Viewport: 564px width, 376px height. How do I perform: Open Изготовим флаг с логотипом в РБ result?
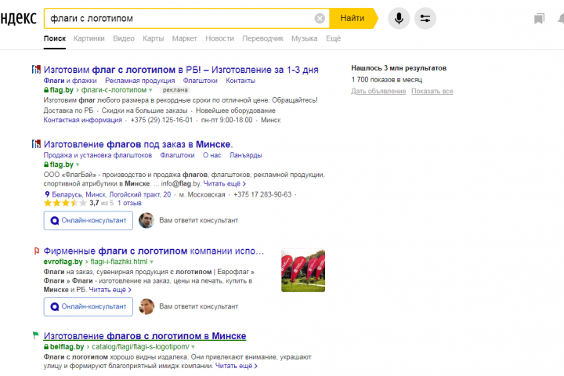point(181,70)
